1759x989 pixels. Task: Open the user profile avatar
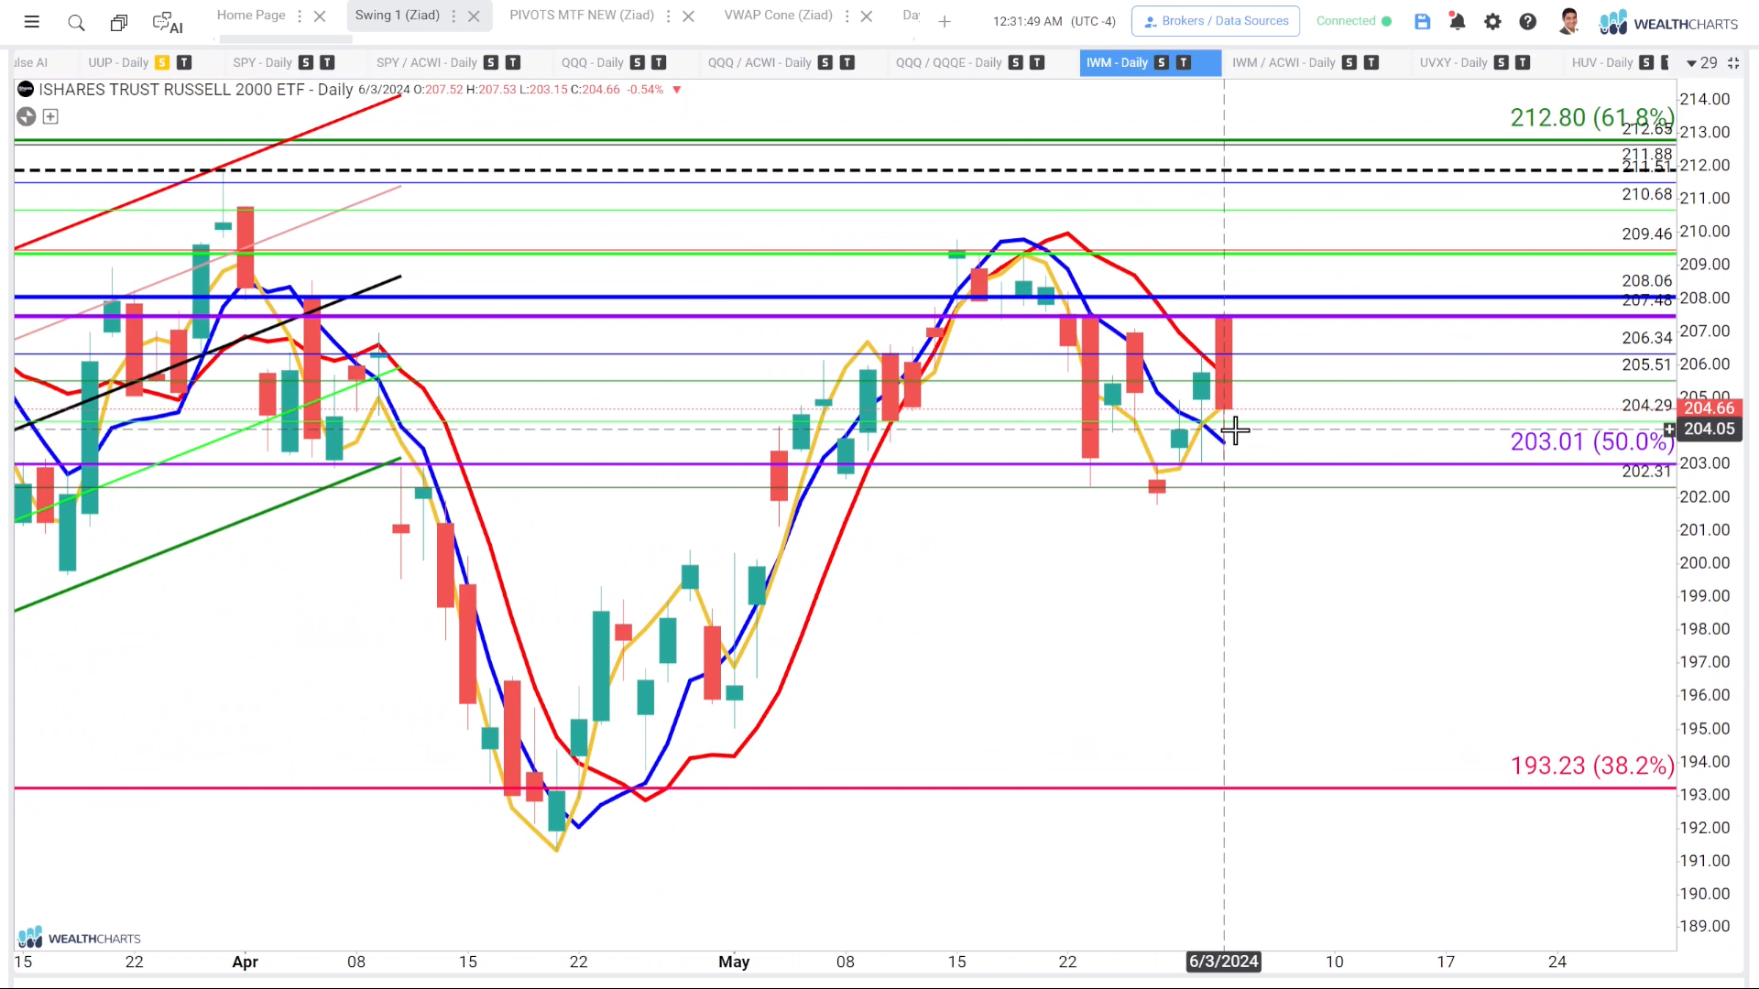pos(1568,21)
